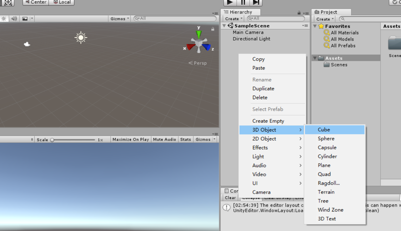Viewport: 401px width, 231px height.
Task: Choose Duplicate from context menu
Action: point(272,88)
